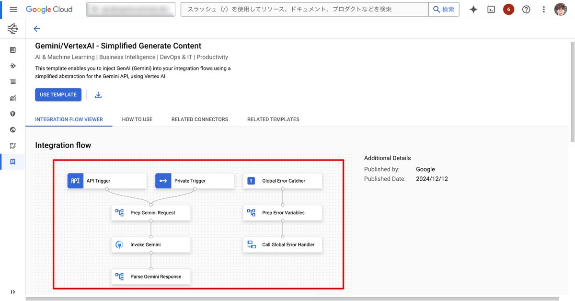The height and width of the screenshot is (301, 575).
Task: Switch to the HOW TO USE tab
Action: (137, 119)
